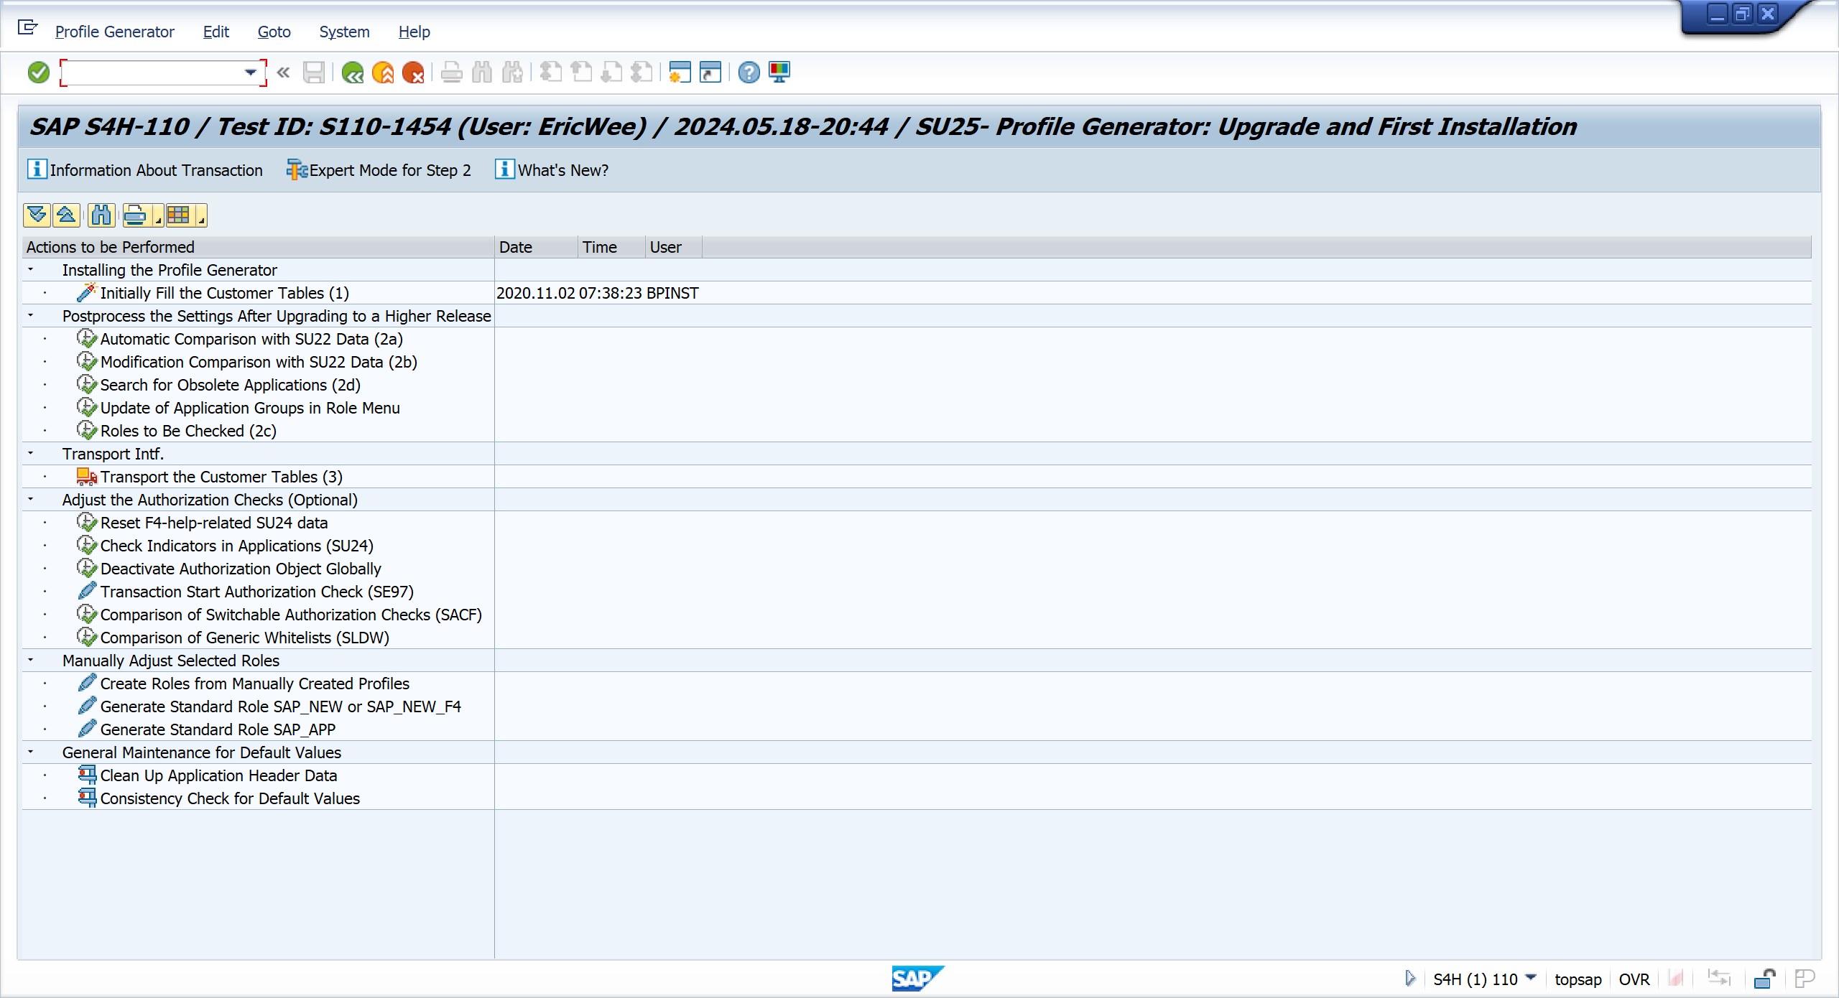The image size is (1839, 998).
Task: Click the orange Exit icon
Action: click(x=383, y=73)
